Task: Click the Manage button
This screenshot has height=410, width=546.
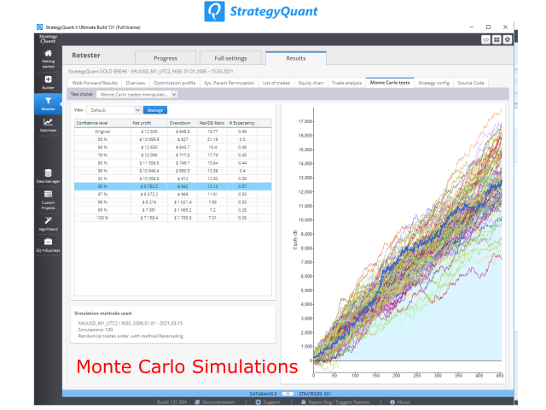Action: point(155,110)
